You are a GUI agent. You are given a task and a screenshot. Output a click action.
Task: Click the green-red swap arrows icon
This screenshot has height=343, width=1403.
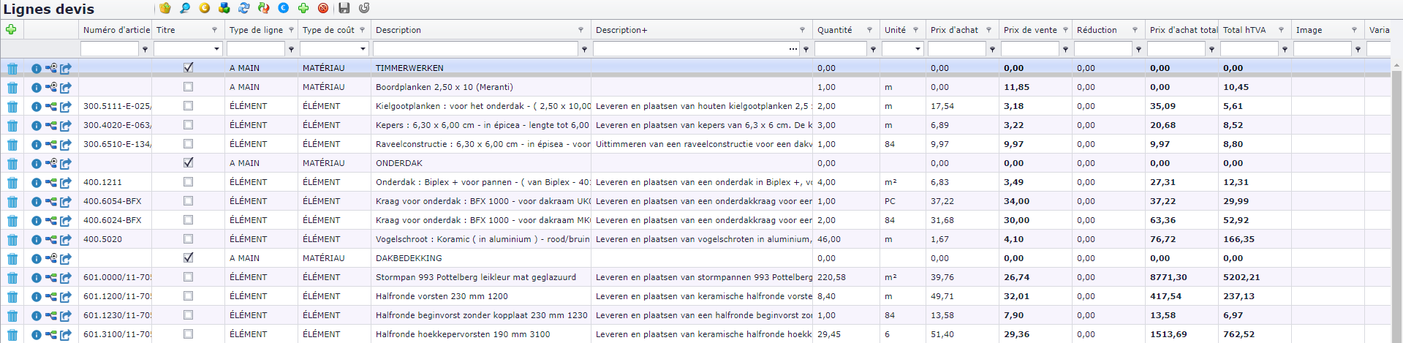click(x=264, y=8)
